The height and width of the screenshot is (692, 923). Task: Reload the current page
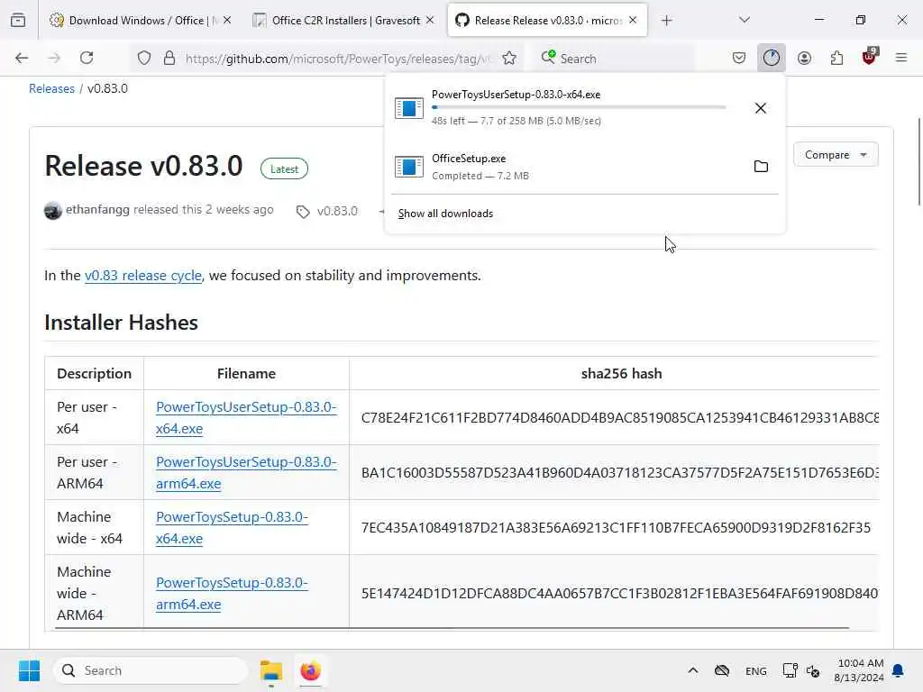pyautogui.click(x=87, y=58)
